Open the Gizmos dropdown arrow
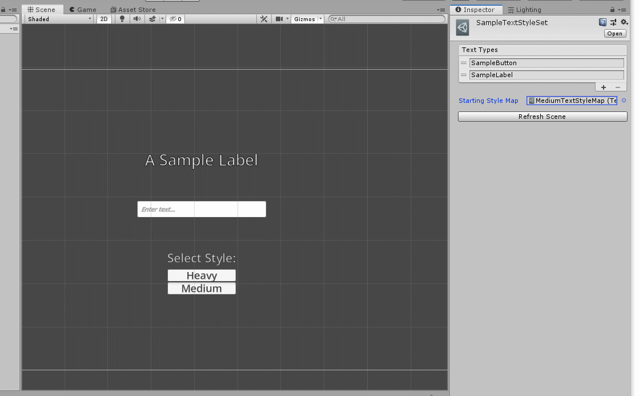Screen dimensions: 639x396 pyautogui.click(x=320, y=19)
